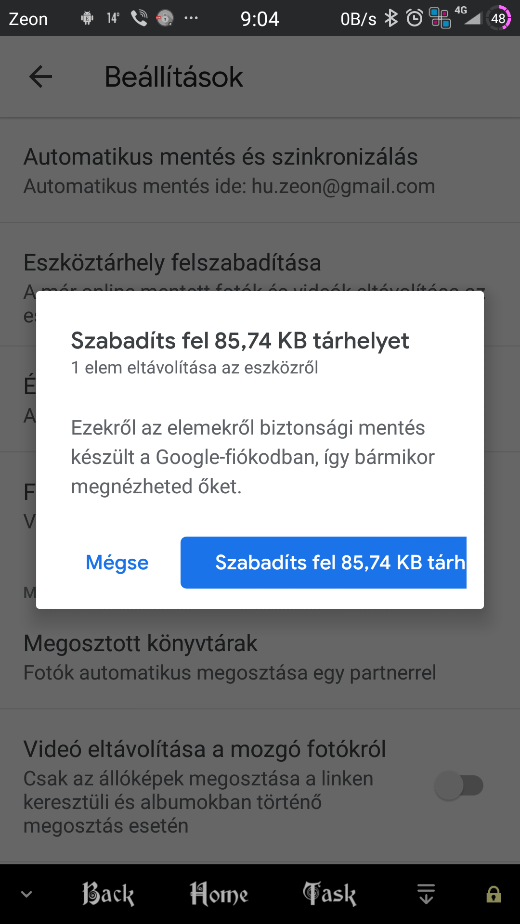Cancel dialog with Mégse
The image size is (520, 924).
(117, 563)
